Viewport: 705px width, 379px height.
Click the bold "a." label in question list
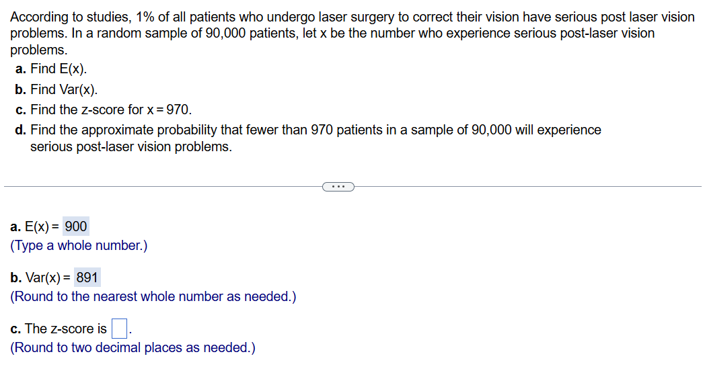pyautogui.click(x=21, y=69)
